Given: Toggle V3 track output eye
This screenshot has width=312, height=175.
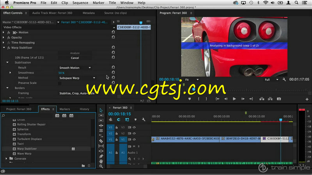Looking at the screenshot, I should (134, 128).
